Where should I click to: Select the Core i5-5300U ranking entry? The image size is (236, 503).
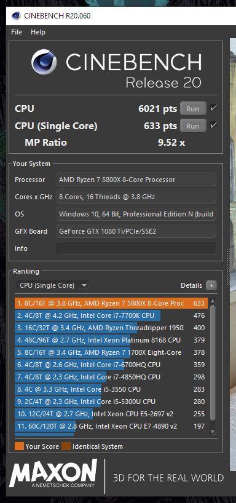111,402
